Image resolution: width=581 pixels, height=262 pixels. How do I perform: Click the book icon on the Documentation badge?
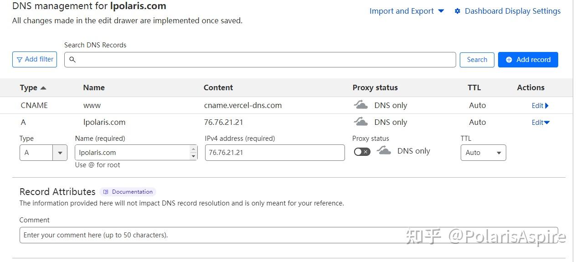(106, 192)
